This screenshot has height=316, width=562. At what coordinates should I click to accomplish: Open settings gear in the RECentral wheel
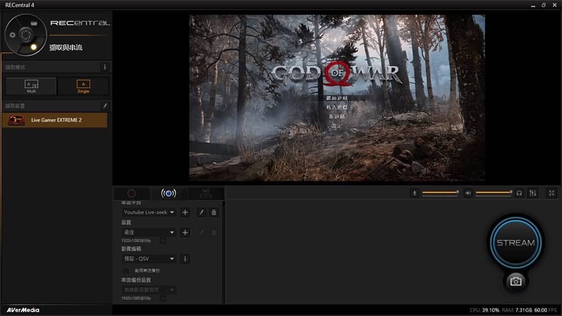(x=12, y=35)
